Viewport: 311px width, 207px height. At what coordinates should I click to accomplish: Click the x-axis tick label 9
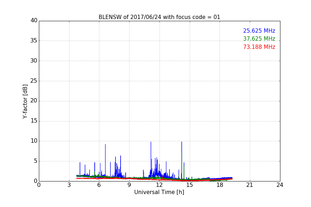129,185
